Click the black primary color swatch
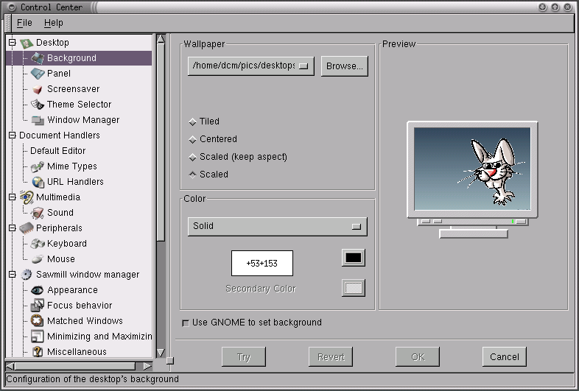The height and width of the screenshot is (391, 579). (x=354, y=258)
